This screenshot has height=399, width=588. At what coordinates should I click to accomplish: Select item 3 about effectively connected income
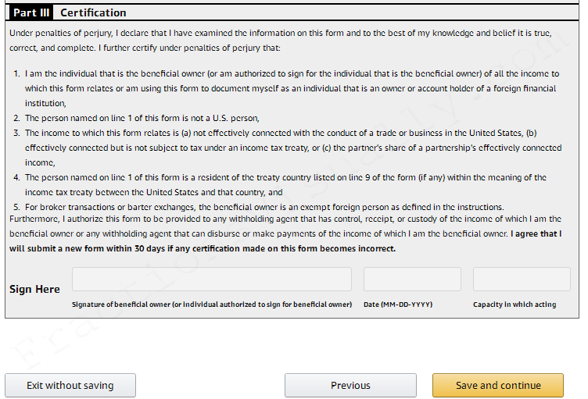point(288,148)
